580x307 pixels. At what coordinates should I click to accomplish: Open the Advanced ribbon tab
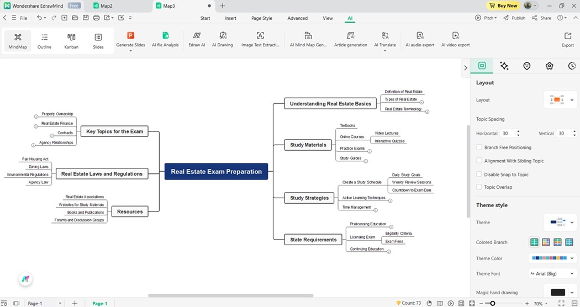[x=297, y=18]
